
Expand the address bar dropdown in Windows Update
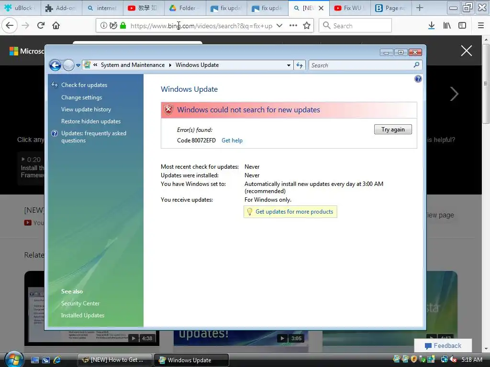[x=289, y=65]
